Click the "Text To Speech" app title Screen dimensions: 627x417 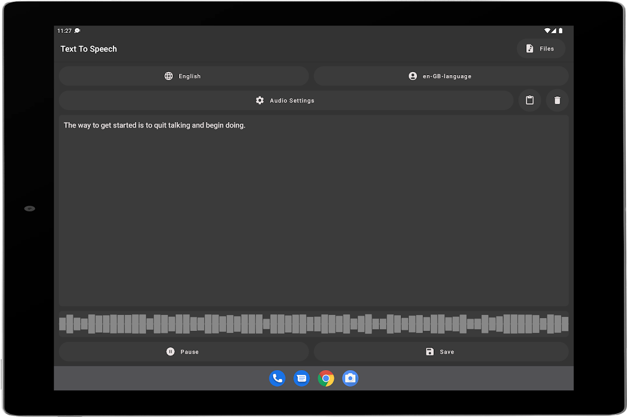[x=89, y=49]
